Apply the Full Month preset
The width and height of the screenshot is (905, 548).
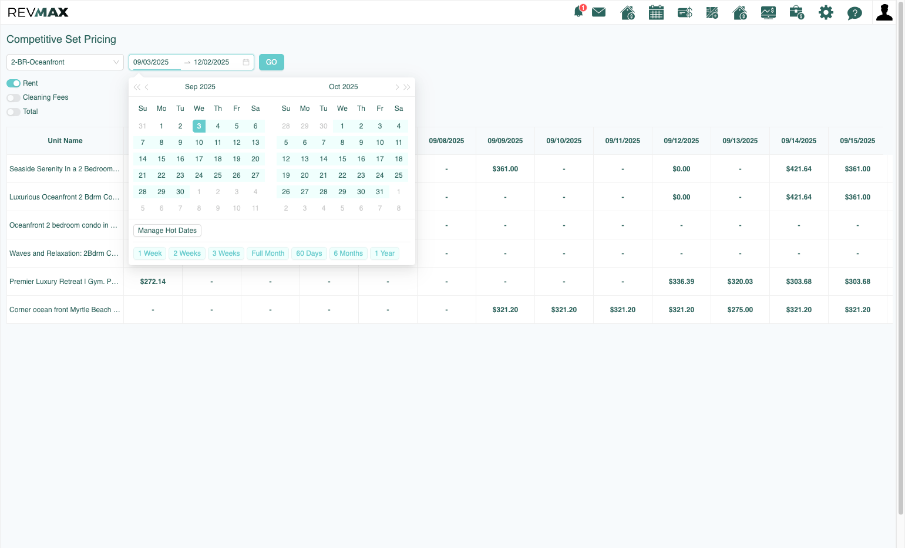(x=268, y=253)
